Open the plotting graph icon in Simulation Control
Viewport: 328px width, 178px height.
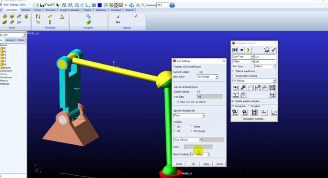274,113
